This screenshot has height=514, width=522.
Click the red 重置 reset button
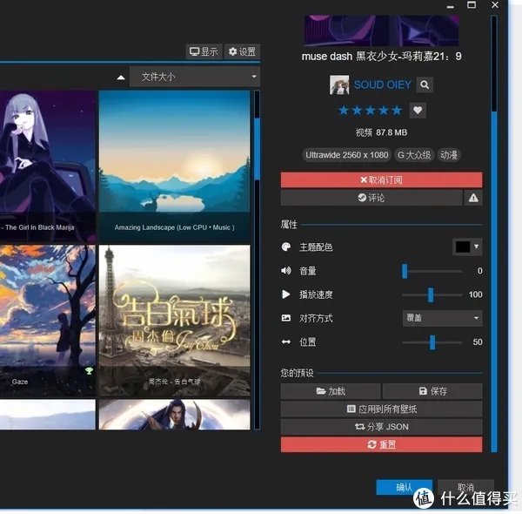click(x=381, y=444)
